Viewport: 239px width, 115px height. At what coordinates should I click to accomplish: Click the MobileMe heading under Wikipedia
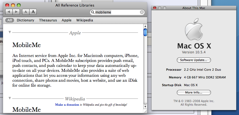click(27, 109)
